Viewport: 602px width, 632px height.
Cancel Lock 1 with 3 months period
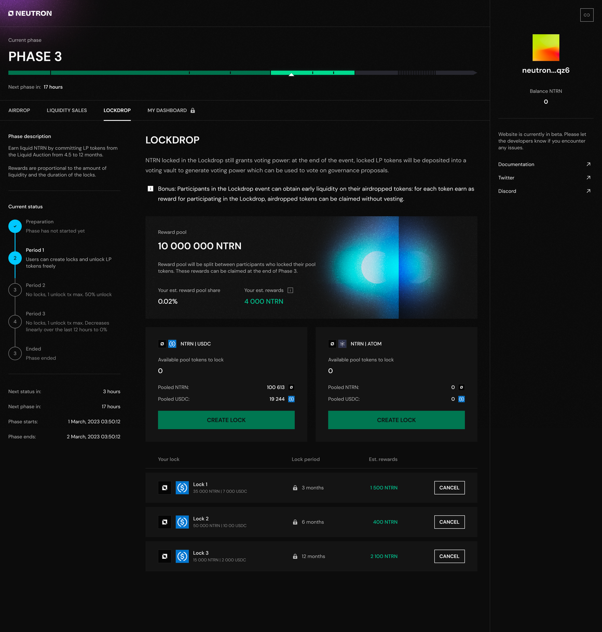click(x=449, y=488)
